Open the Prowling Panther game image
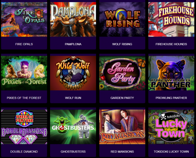 point(171,73)
